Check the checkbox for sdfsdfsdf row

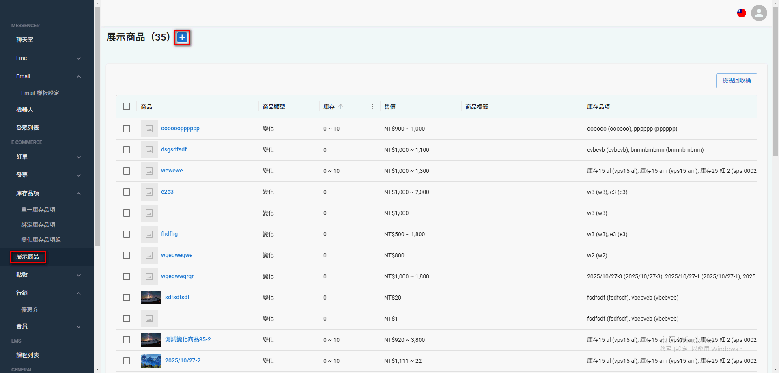(126, 298)
